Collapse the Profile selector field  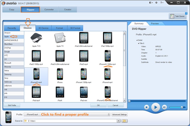pyautogui.click(x=109, y=114)
